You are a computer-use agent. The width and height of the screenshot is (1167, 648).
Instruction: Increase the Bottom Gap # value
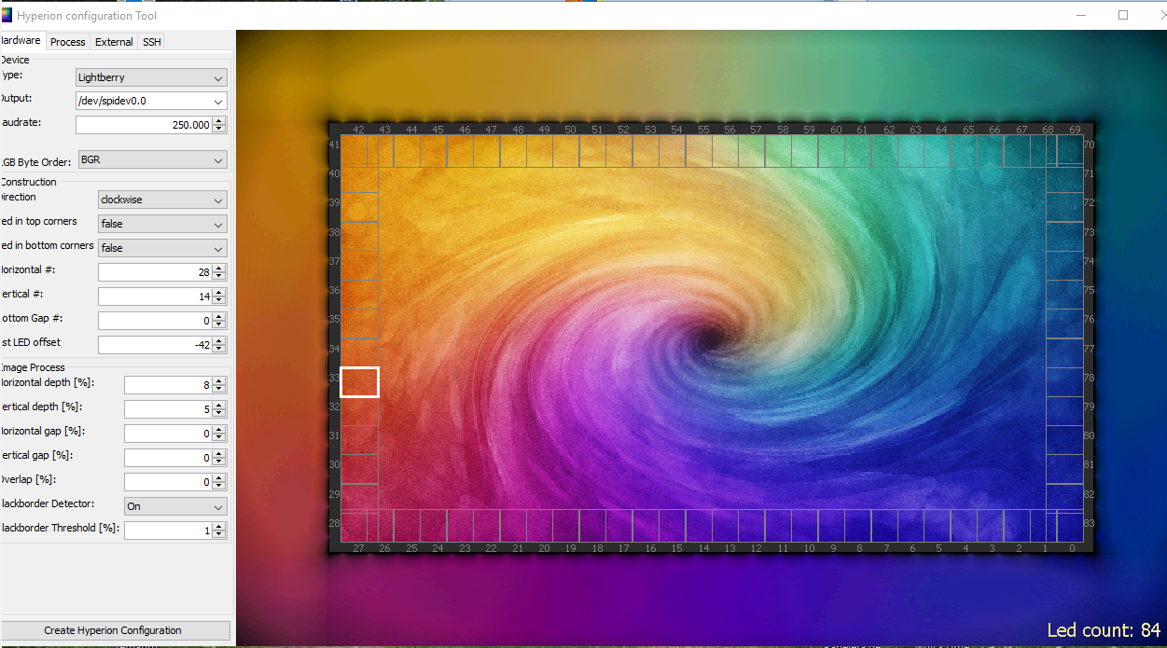point(219,316)
